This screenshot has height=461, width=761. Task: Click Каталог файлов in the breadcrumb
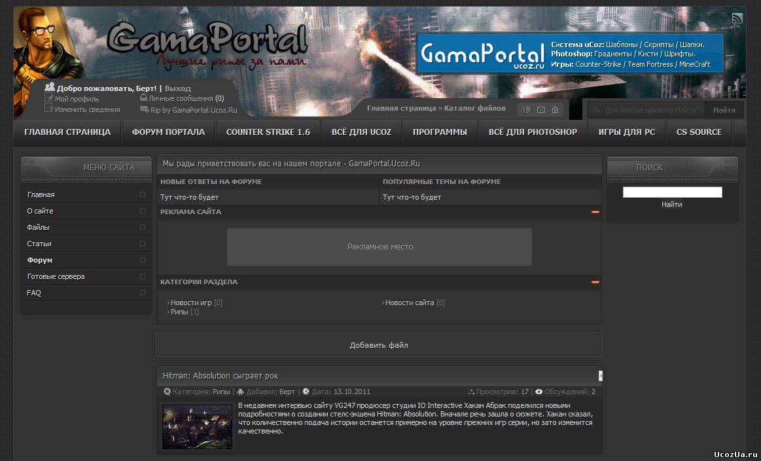[x=474, y=108]
